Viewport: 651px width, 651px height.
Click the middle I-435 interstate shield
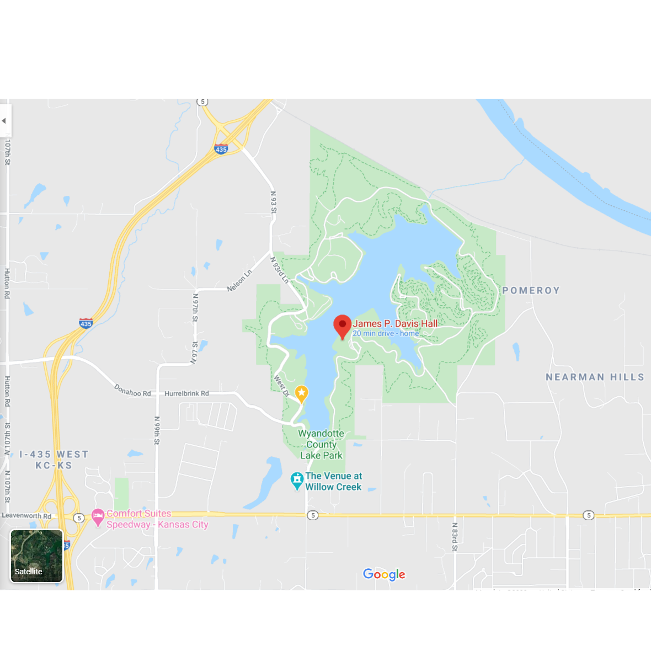(x=86, y=323)
